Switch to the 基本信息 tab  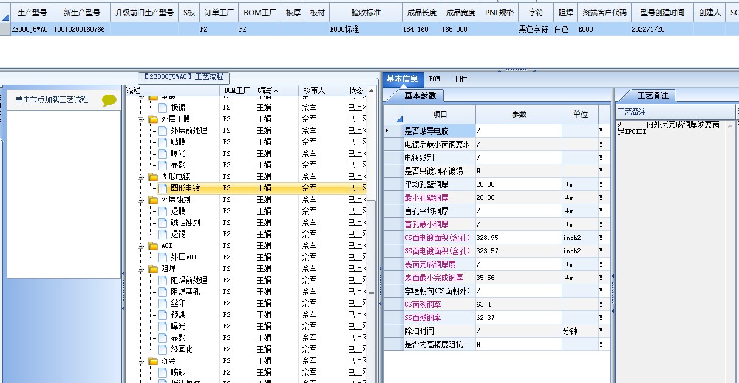click(402, 79)
